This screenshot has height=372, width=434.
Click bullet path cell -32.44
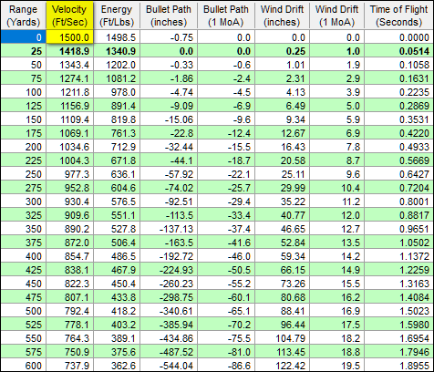[x=169, y=147]
